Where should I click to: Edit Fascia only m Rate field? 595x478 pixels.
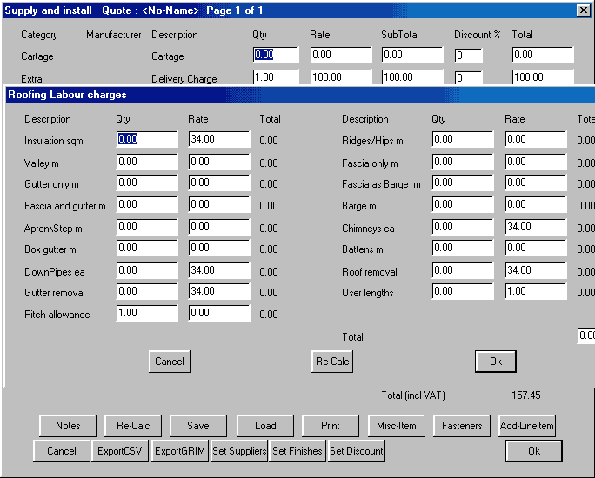point(536,162)
